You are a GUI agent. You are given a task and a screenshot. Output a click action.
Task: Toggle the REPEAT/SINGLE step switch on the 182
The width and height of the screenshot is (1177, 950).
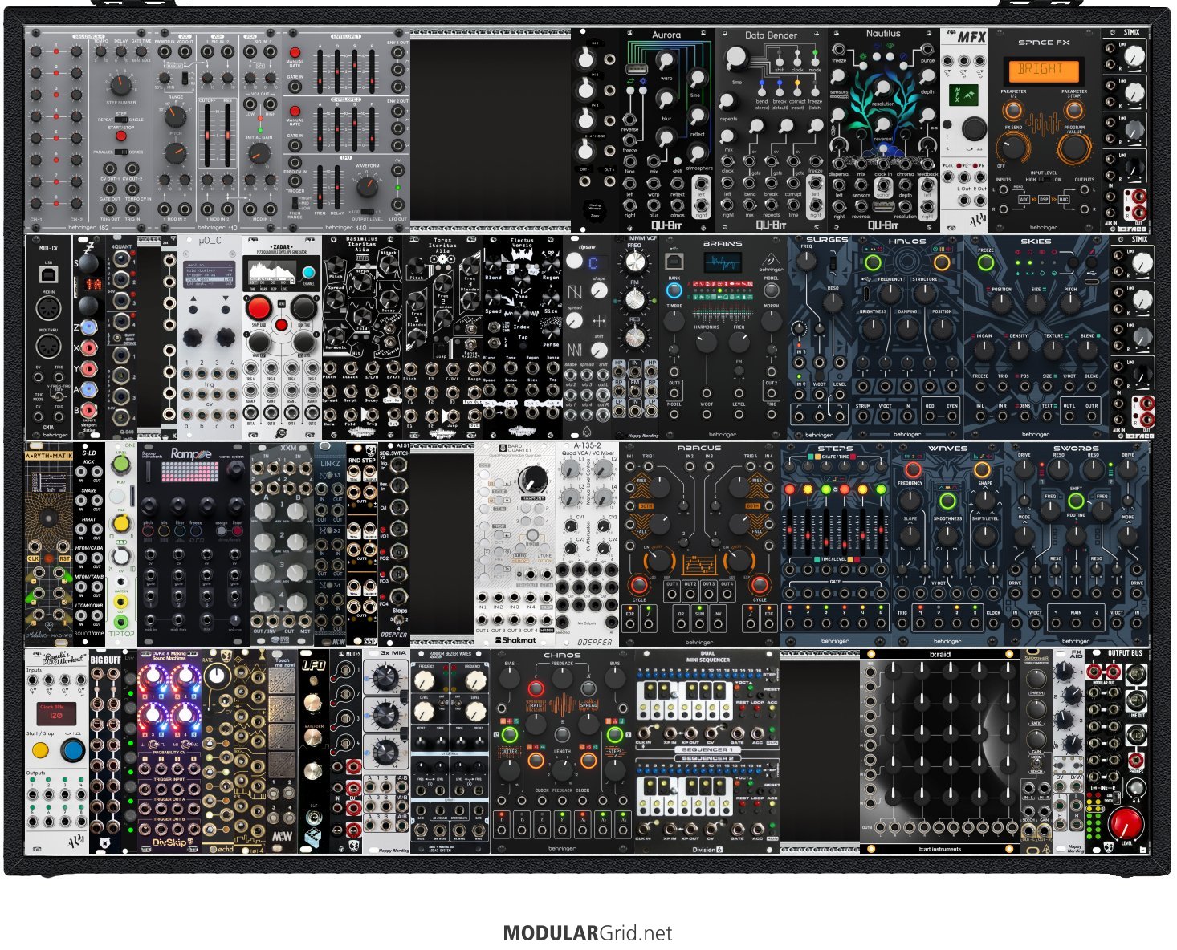pyautogui.click(x=121, y=120)
